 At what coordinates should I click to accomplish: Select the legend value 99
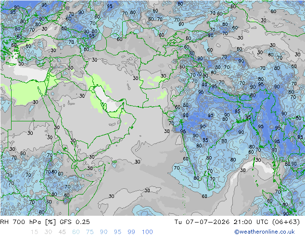(131, 232)
